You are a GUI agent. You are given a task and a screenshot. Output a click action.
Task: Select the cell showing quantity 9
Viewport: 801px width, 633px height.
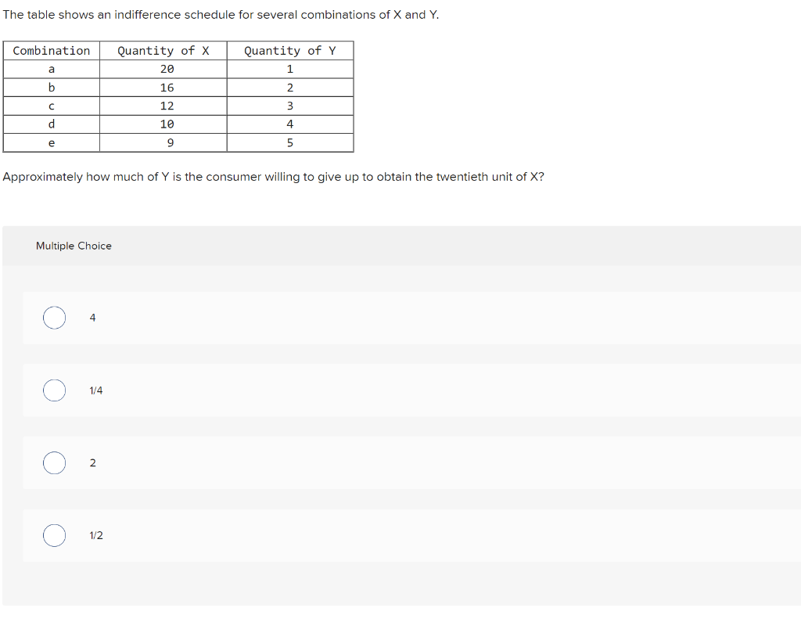(163, 142)
